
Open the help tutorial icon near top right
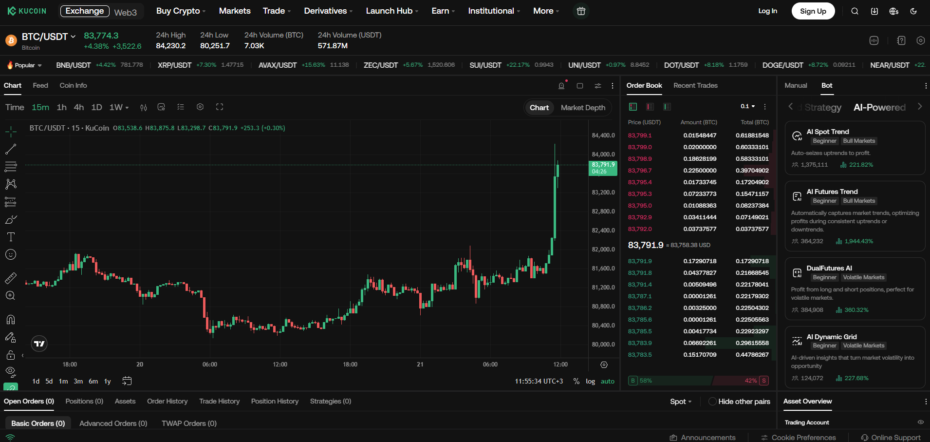pyautogui.click(x=901, y=40)
